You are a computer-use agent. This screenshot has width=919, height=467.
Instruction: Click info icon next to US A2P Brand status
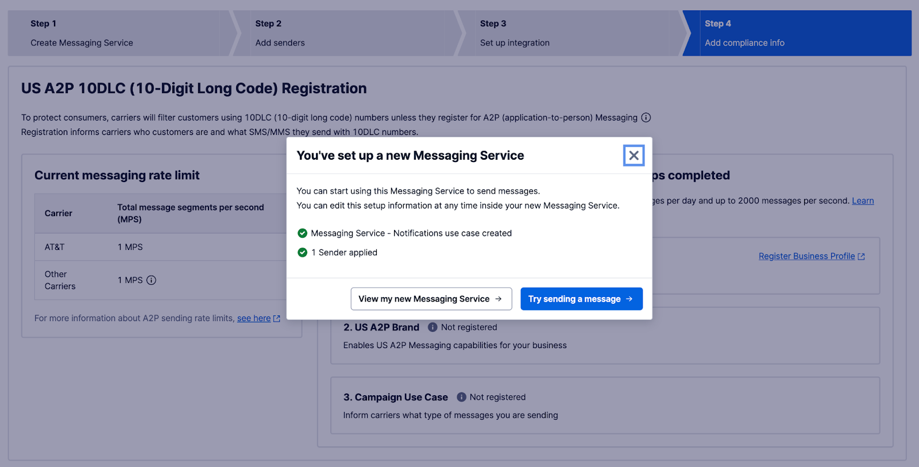click(433, 327)
